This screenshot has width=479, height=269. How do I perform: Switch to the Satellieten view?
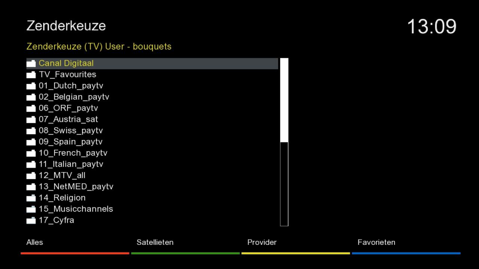coord(155,242)
